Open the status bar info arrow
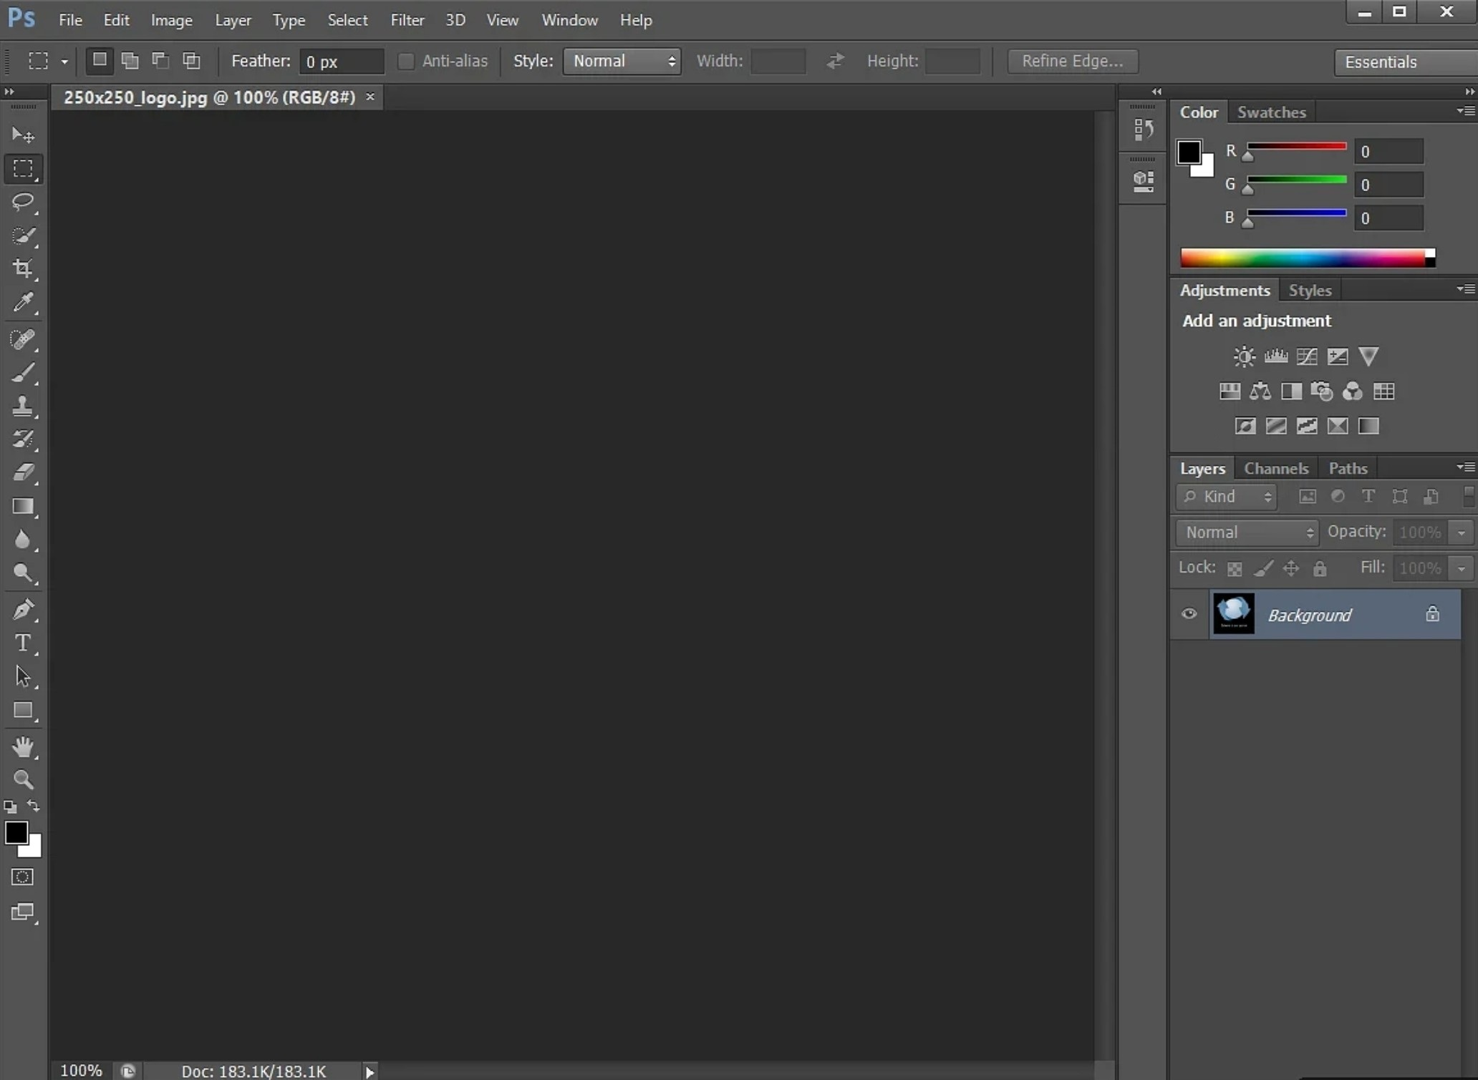Viewport: 1478px width, 1080px height. click(369, 1071)
